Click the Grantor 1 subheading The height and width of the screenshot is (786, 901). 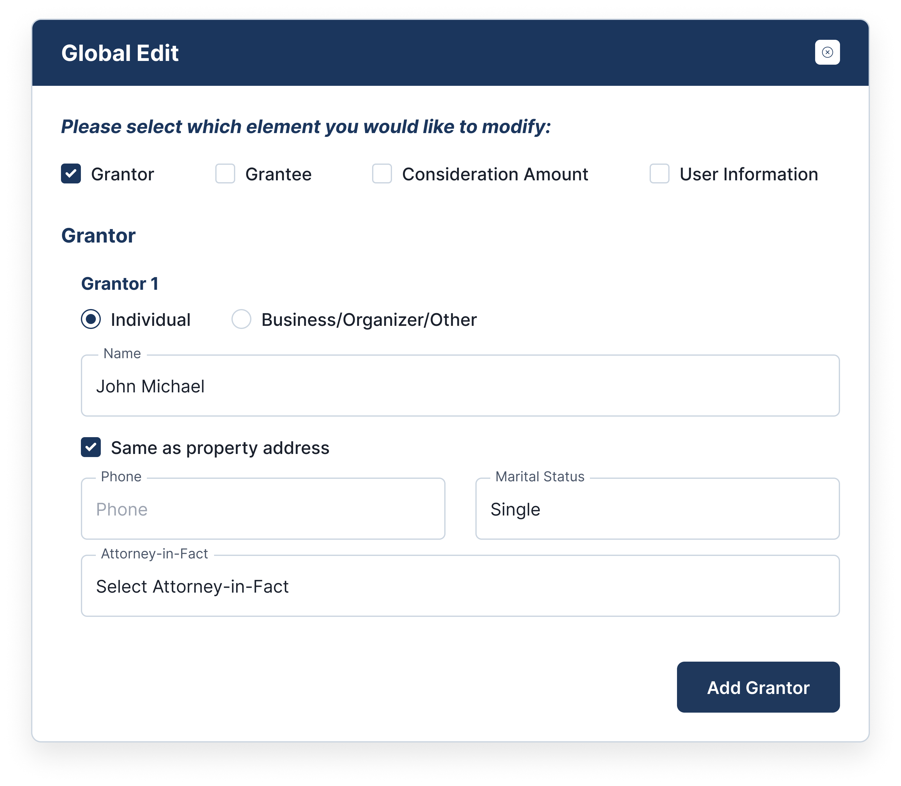click(120, 284)
